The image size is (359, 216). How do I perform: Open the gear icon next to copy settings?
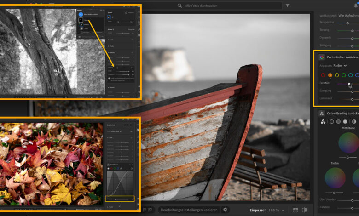pyautogui.click(x=226, y=210)
